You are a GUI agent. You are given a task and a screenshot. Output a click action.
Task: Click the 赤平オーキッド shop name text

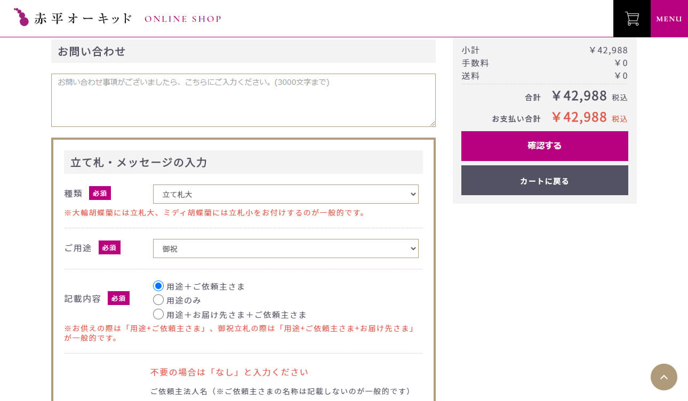pos(83,19)
